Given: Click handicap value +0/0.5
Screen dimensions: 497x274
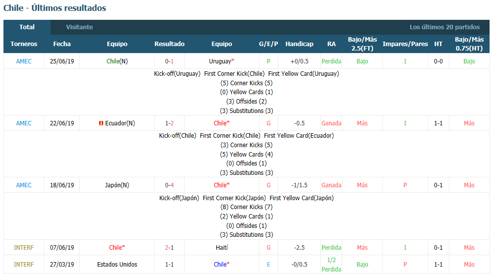Looking at the screenshot, I should coord(299,61).
